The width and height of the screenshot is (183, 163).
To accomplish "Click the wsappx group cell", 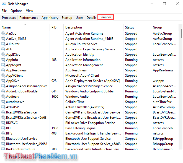I will (x=158, y=81).
